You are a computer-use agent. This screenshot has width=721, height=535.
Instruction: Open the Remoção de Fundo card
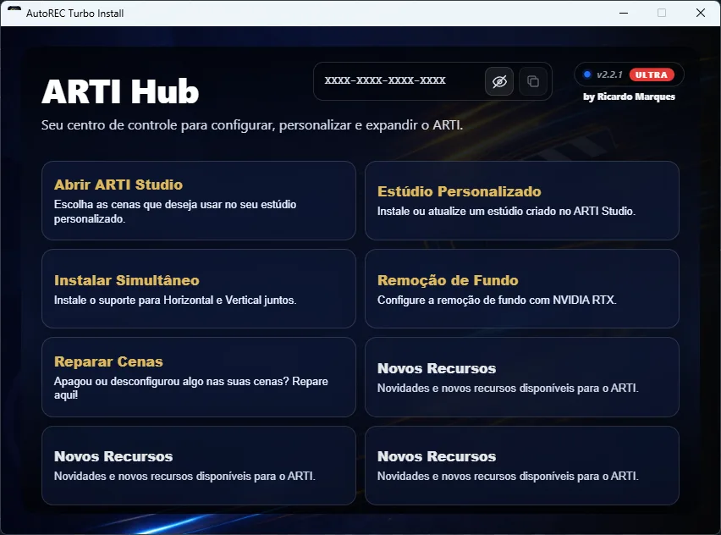click(522, 289)
